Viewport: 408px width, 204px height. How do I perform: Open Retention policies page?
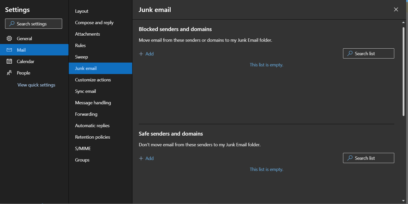pyautogui.click(x=100, y=137)
